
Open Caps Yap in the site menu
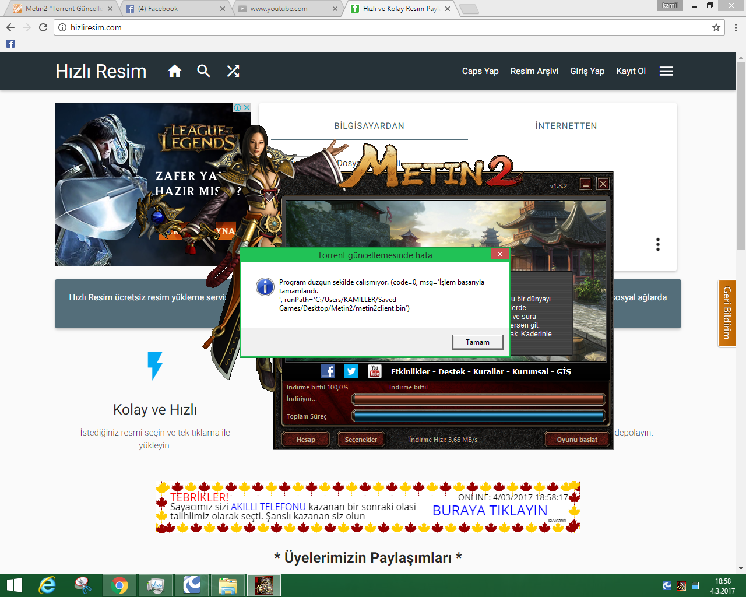[480, 71]
